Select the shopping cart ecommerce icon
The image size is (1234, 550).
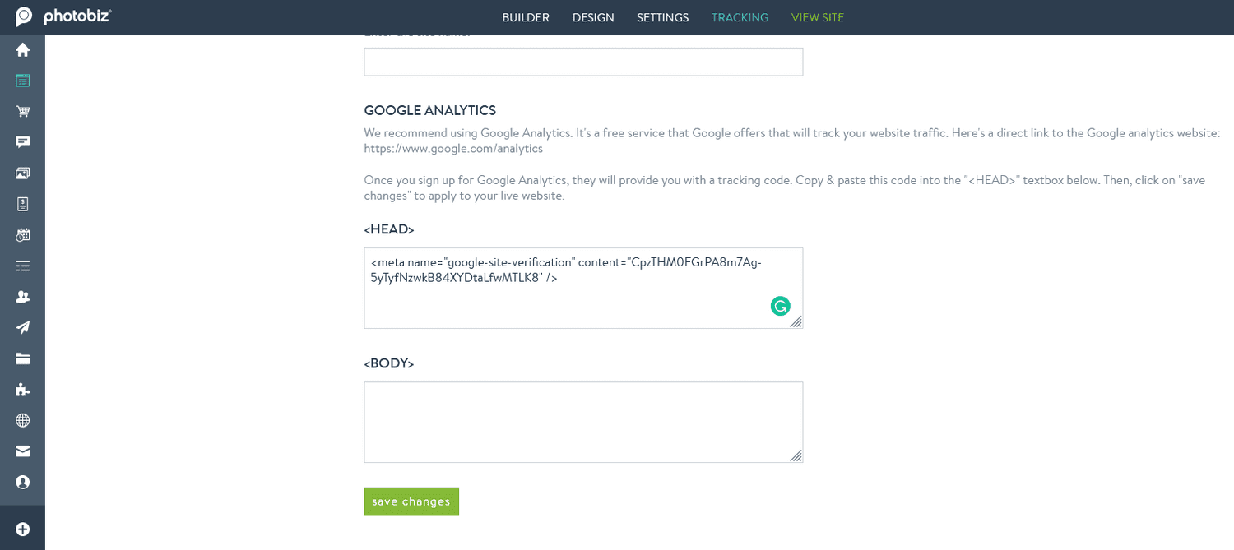[x=22, y=111]
